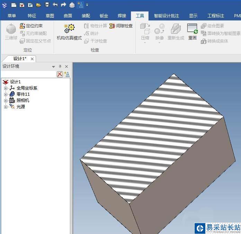
Task: Click the red X filter icon in panel
Action: 60,74
